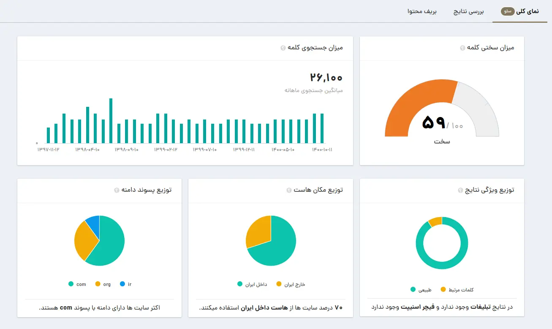Click the ۱۴۰۰-۰۵-۱۰ axis date label

[x=283, y=150]
